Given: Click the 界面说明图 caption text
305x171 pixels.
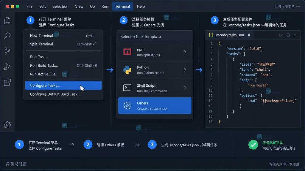Looking at the screenshot, I should point(16,164).
